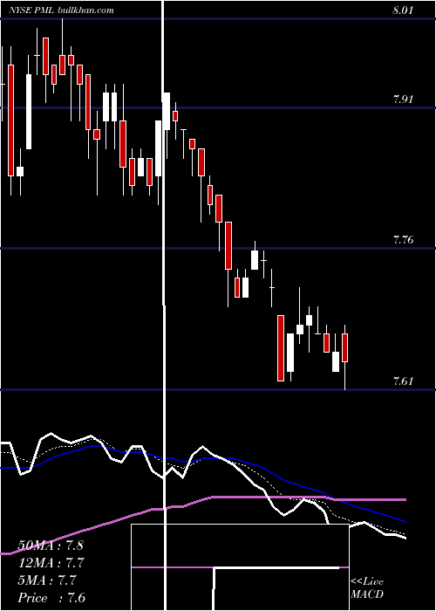Screen dimensions: 436x611
Task: Click the 8.01 price level label
Action: click(x=403, y=10)
